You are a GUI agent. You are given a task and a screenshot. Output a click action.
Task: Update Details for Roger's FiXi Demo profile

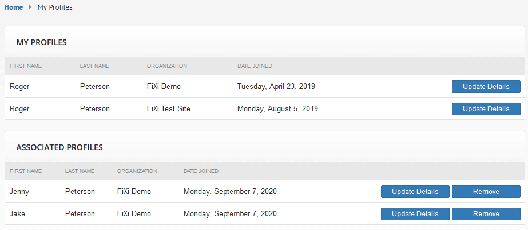pyautogui.click(x=486, y=87)
